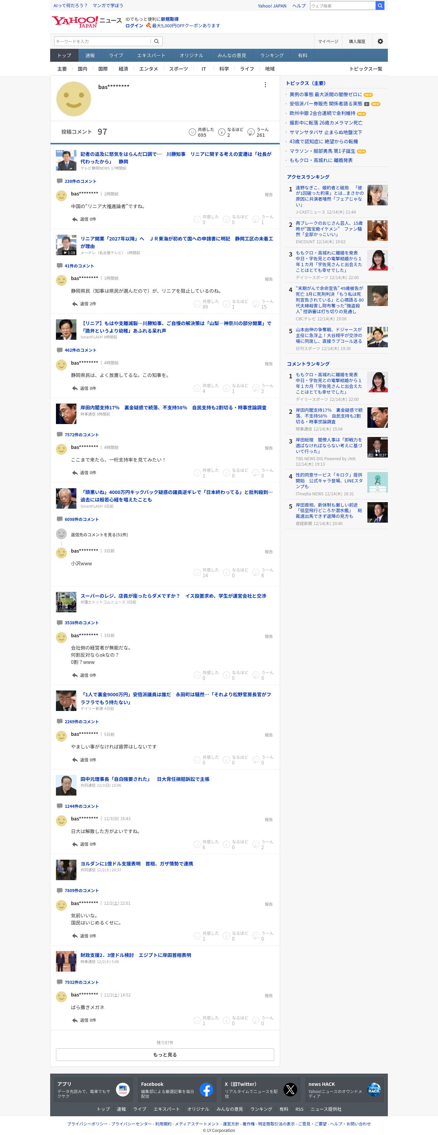This screenshot has height=1135, width=438.
Task: Open 田中元理事長「自白強要された」 headline
Action: tap(145, 779)
